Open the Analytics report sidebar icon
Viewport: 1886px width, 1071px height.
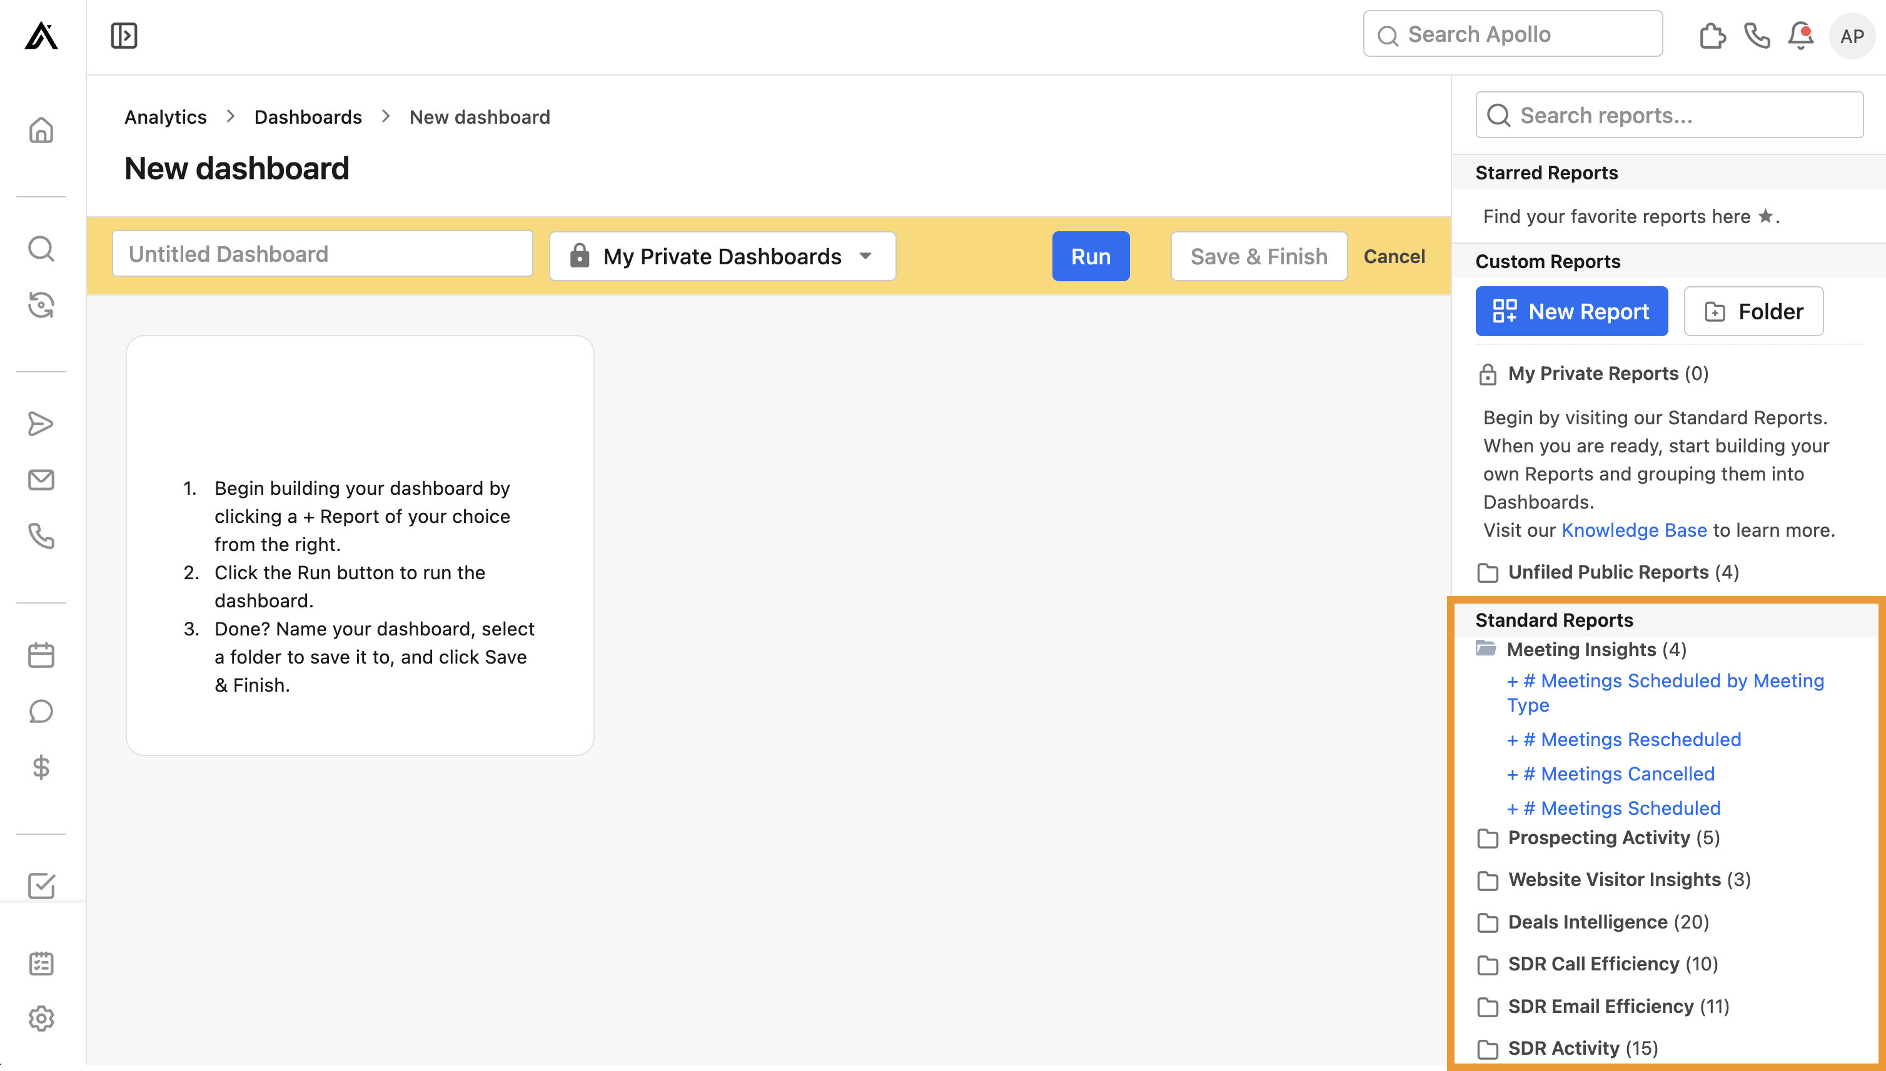41,963
